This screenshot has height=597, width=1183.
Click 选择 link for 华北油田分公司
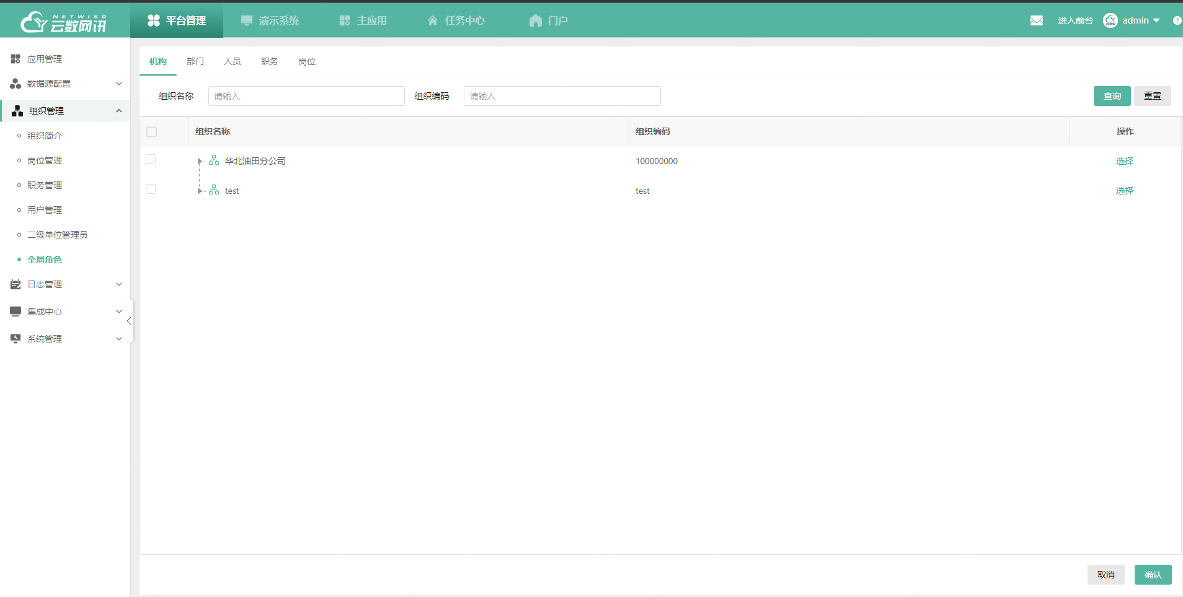pos(1124,161)
